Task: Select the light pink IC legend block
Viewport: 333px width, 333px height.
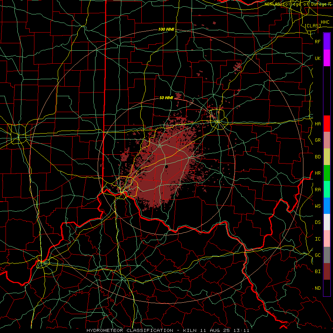Action: (x=327, y=239)
